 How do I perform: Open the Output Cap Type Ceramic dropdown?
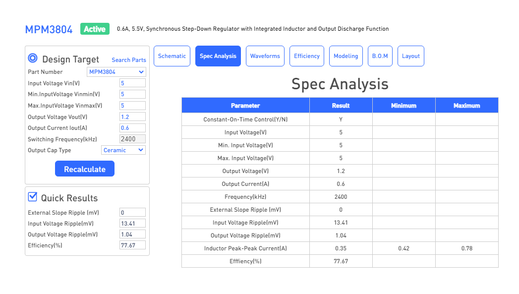pos(123,150)
